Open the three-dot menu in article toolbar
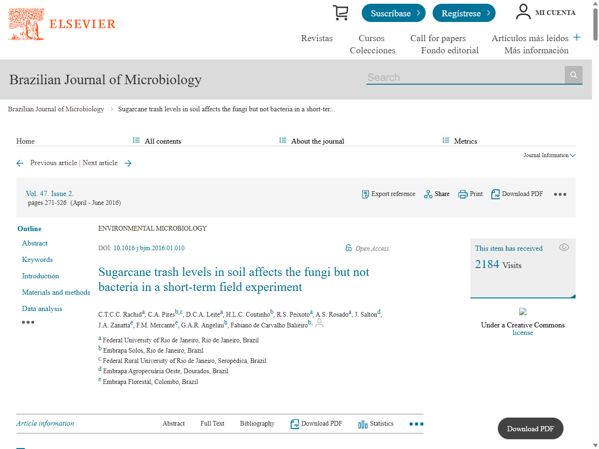The height and width of the screenshot is (449, 599). 560,195
